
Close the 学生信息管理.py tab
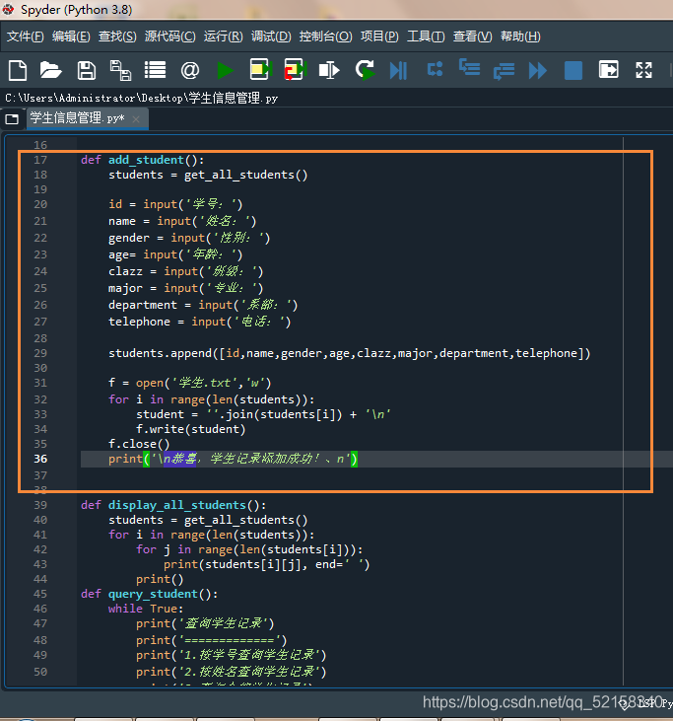pos(136,119)
